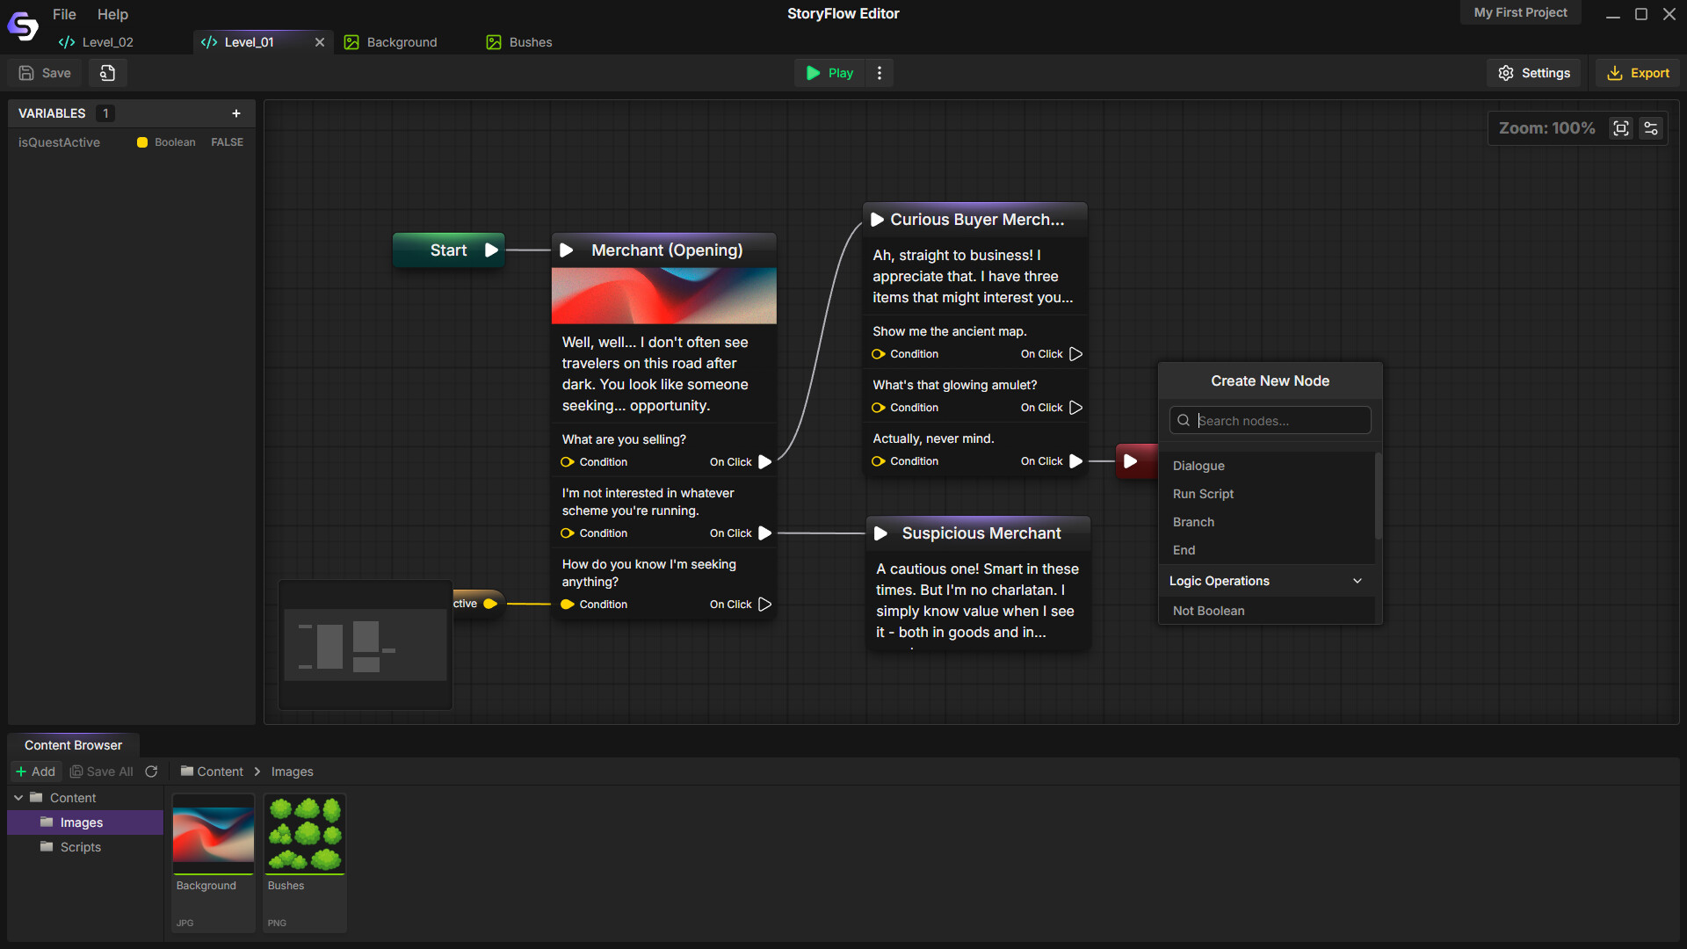Open the Play options three-dot menu
Image resolution: width=1687 pixels, height=949 pixels.
point(880,73)
